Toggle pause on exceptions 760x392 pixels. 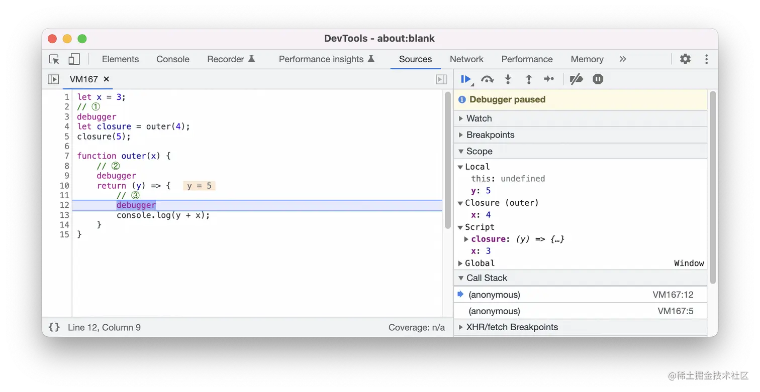[x=598, y=79]
